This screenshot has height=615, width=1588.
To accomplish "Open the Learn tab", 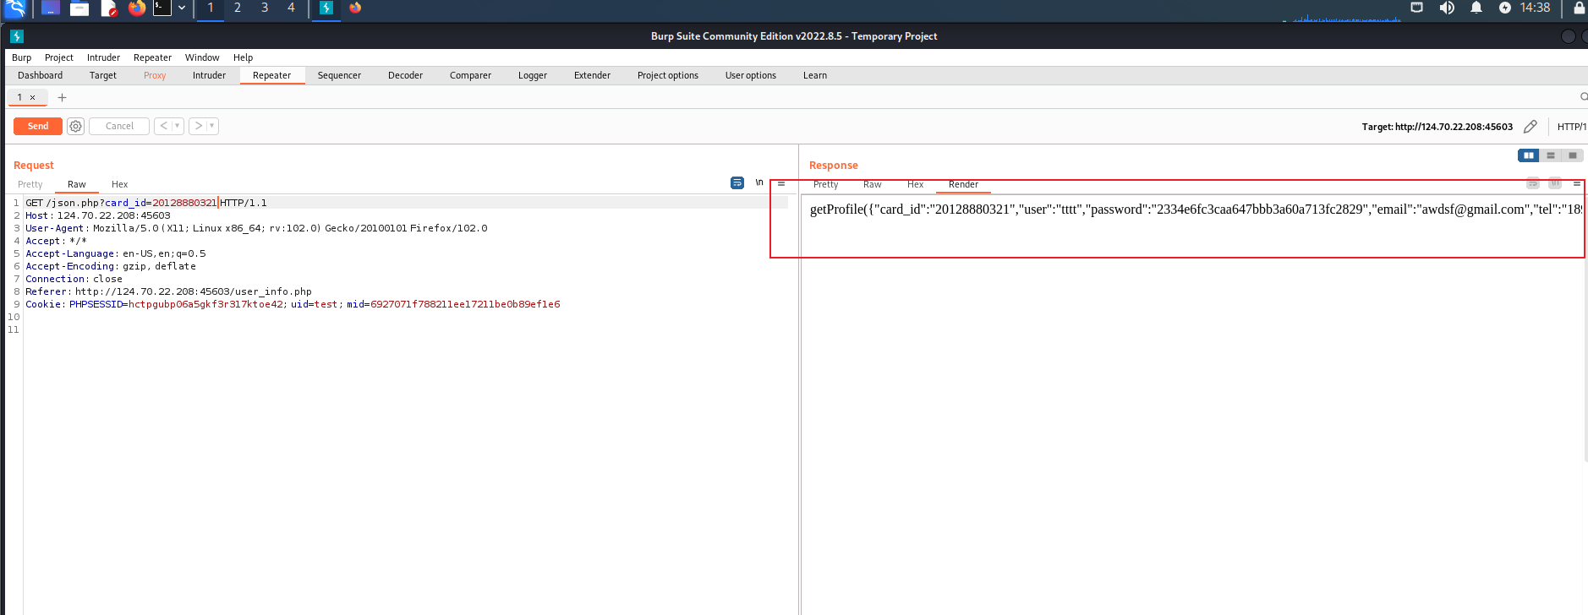I will click(x=815, y=75).
